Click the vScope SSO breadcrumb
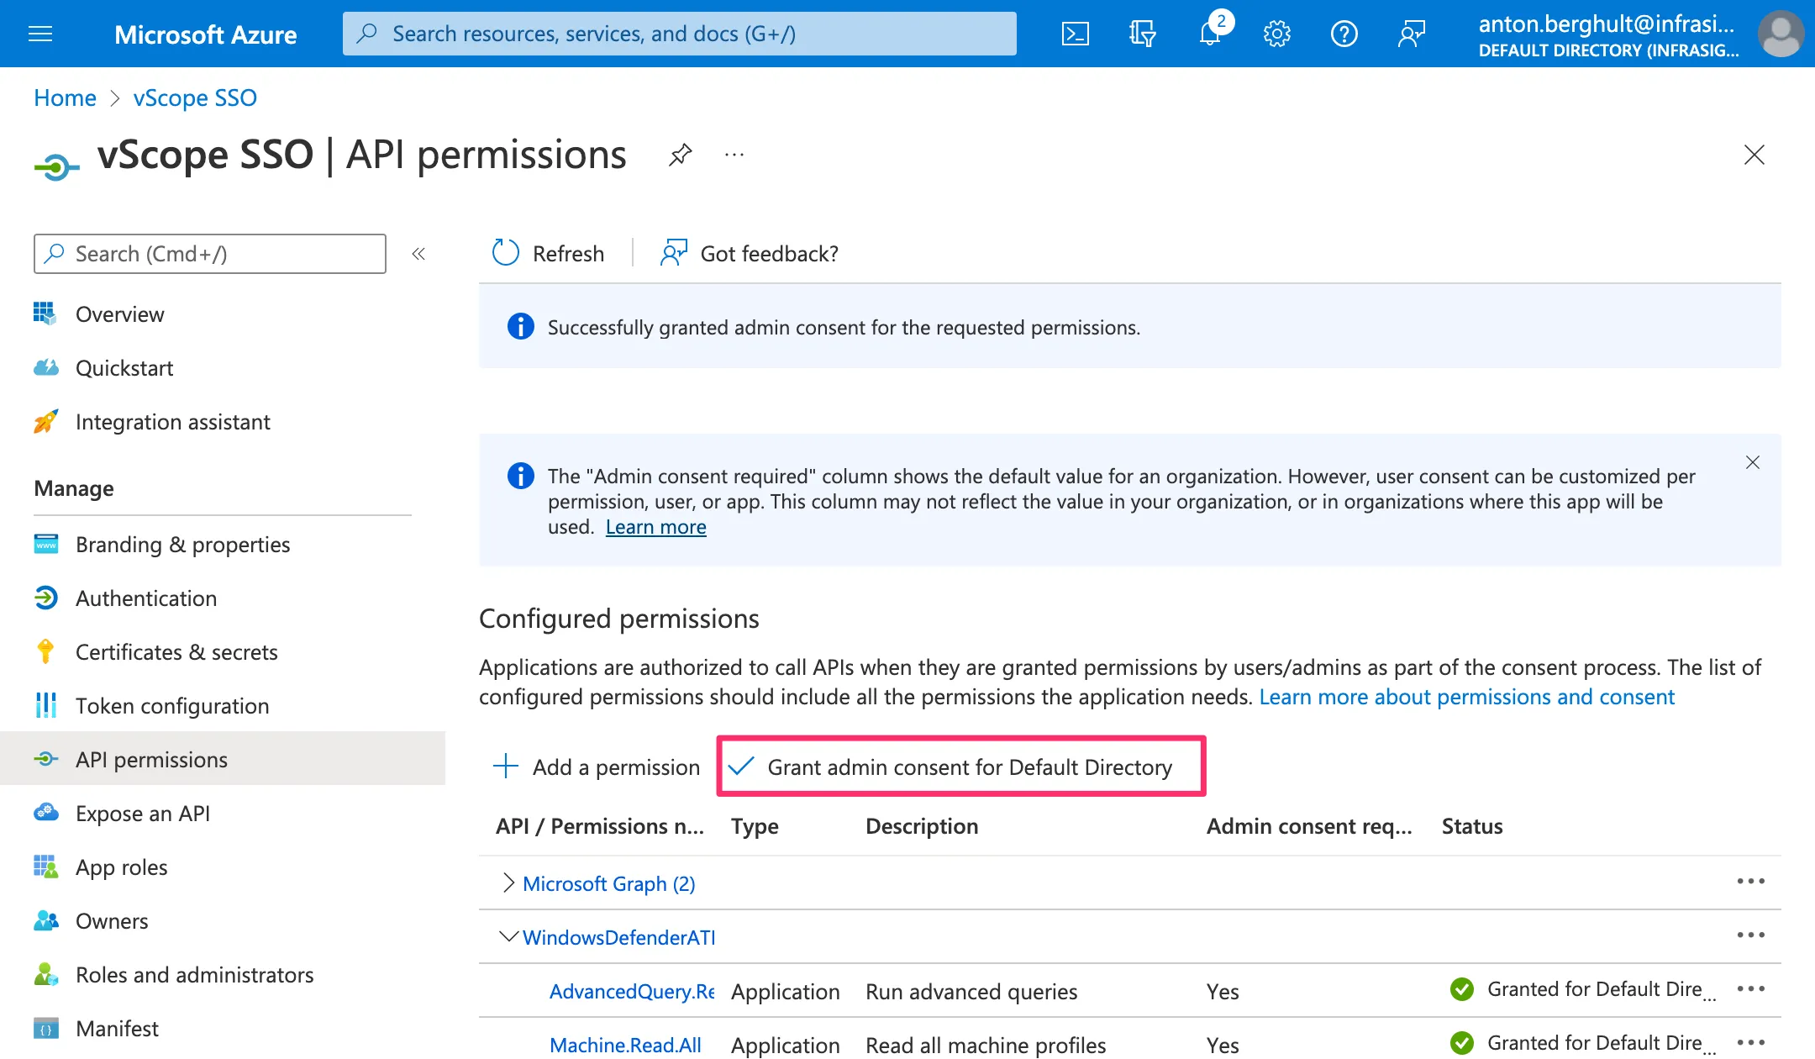The image size is (1815, 1059). (195, 97)
